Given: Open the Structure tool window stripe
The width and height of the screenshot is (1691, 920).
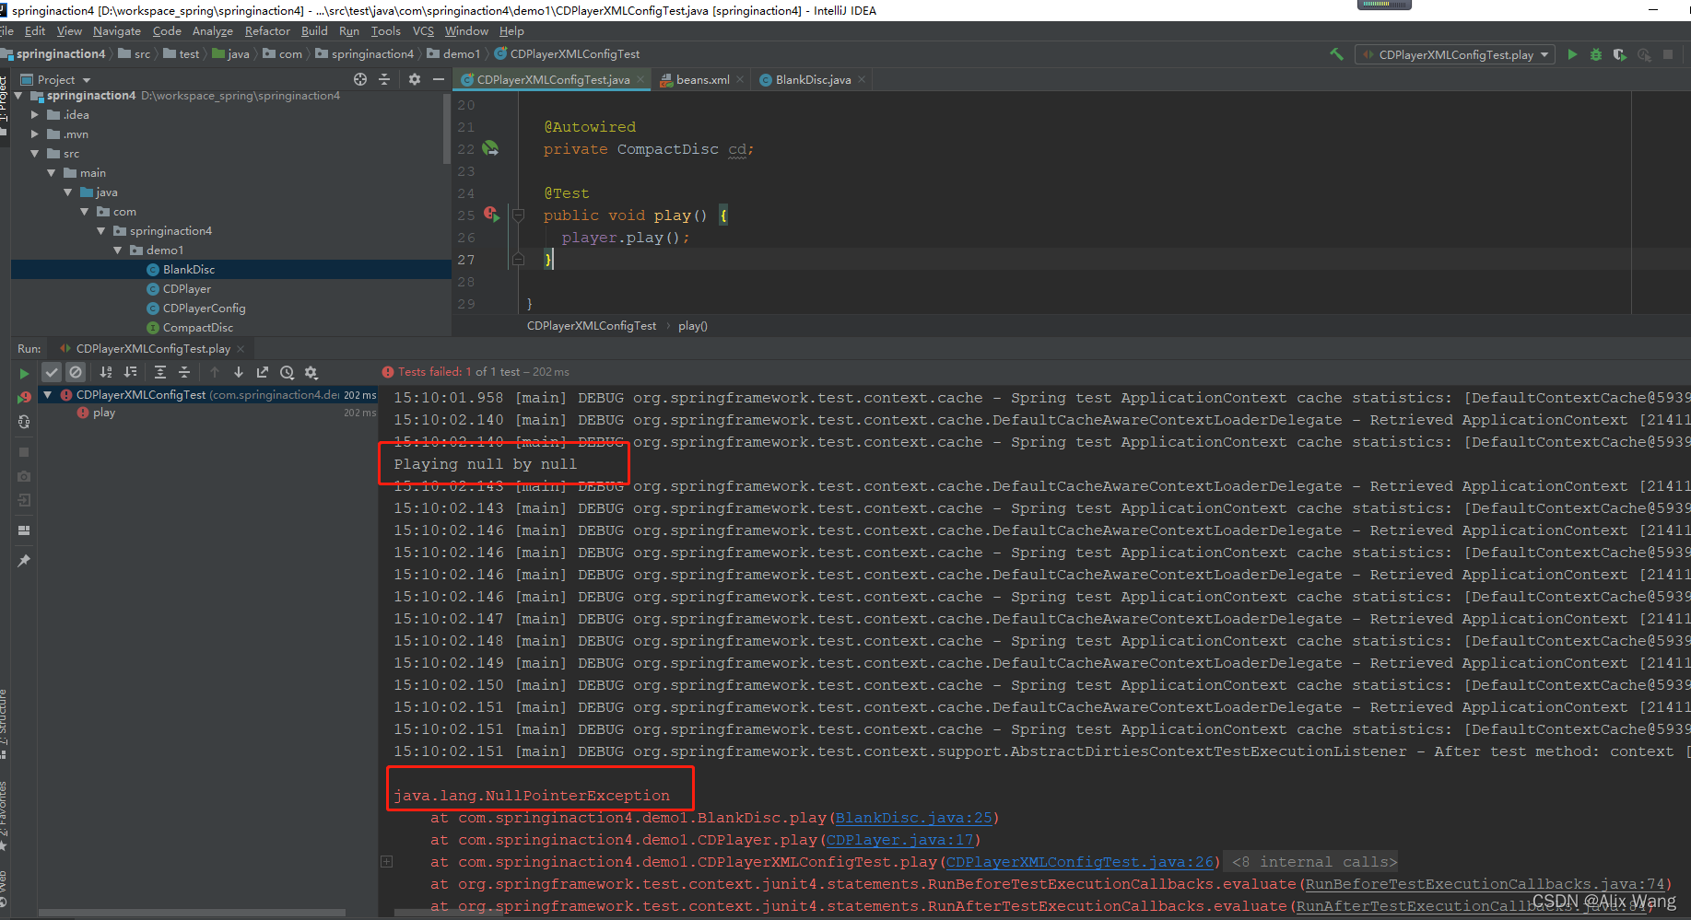Looking at the screenshot, I should [x=5, y=724].
